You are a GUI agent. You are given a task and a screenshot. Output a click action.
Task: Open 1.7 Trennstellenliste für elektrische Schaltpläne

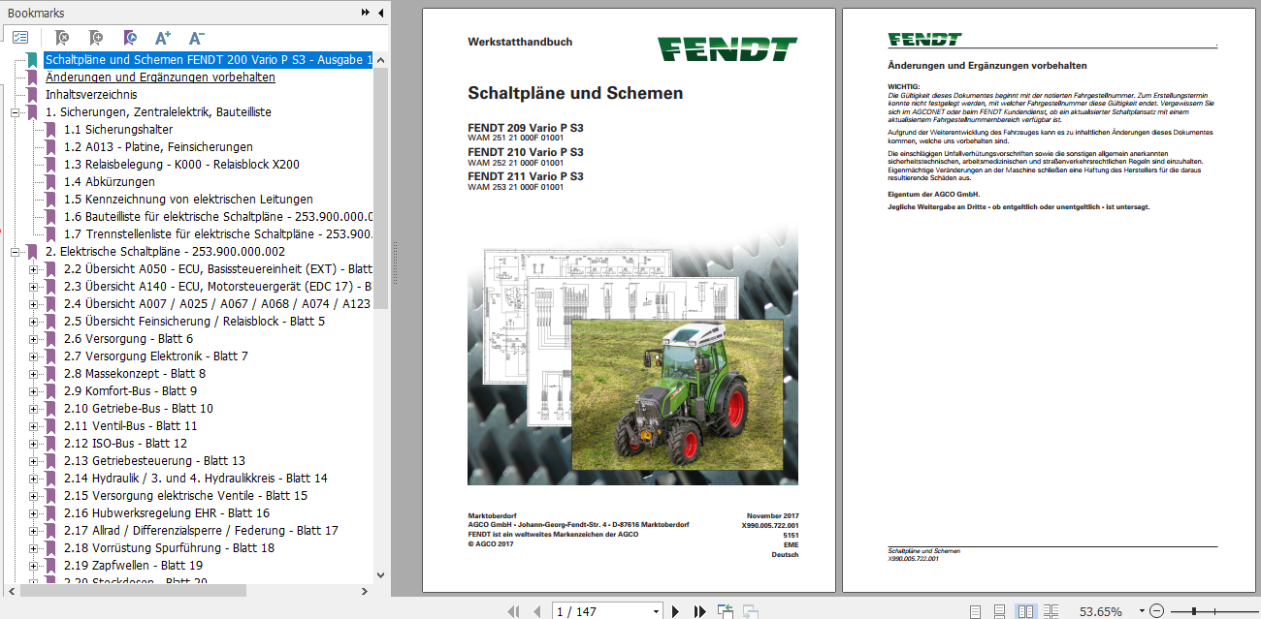pos(218,234)
